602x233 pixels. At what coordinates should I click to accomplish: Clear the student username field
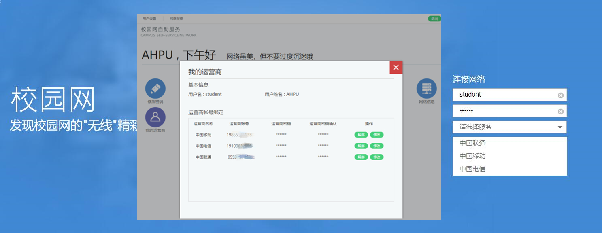point(560,95)
